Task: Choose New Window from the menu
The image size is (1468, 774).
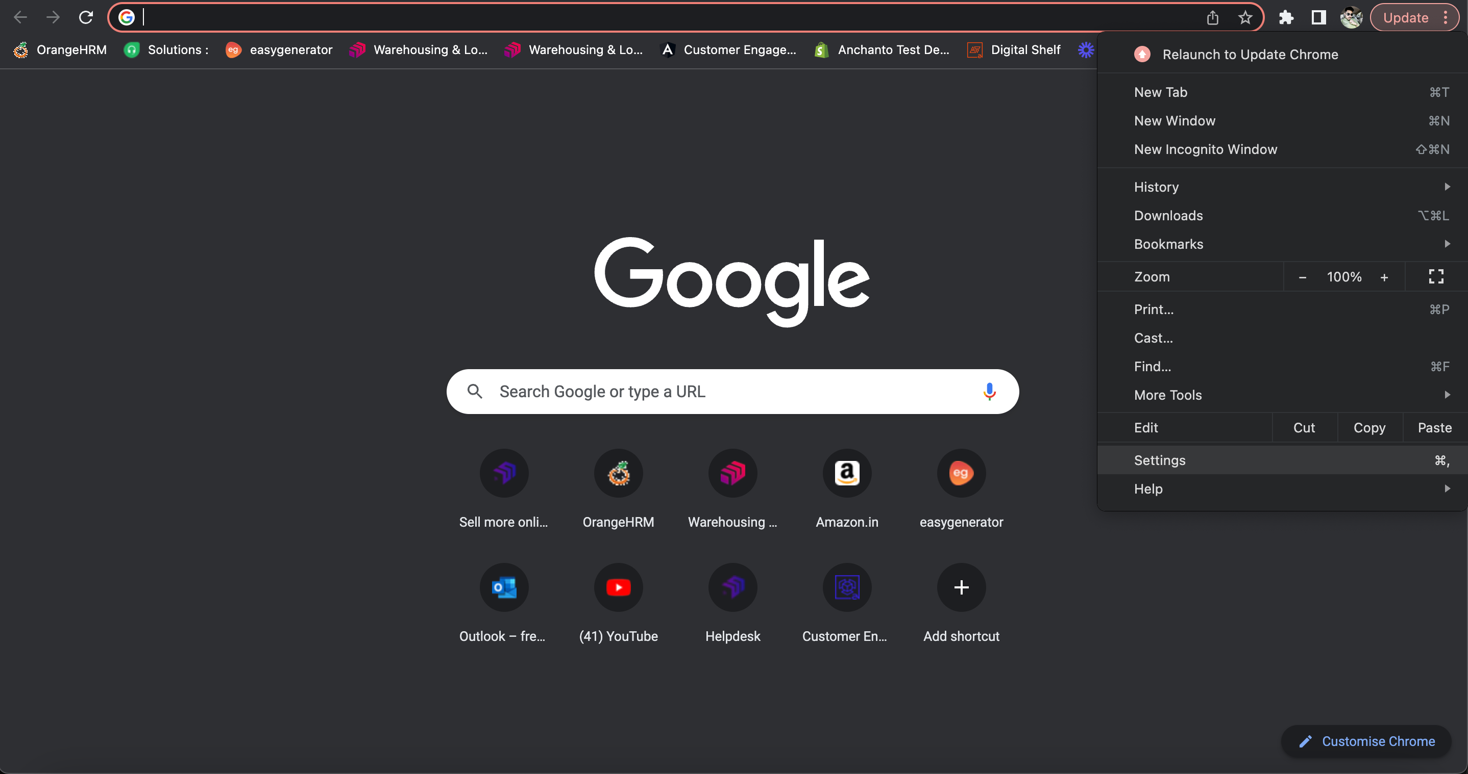Action: pos(1282,121)
